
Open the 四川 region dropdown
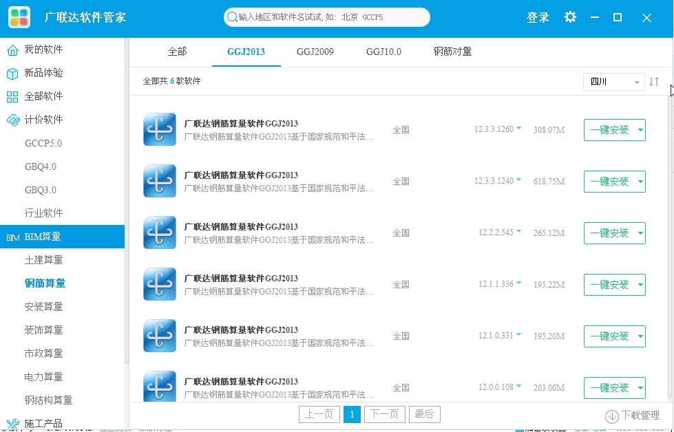click(x=613, y=82)
